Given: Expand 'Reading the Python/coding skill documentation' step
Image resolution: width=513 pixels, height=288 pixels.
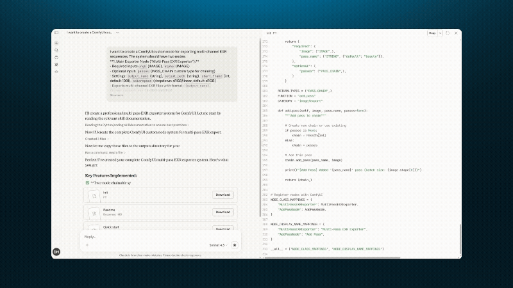Looking at the screenshot, I should (x=137, y=125).
